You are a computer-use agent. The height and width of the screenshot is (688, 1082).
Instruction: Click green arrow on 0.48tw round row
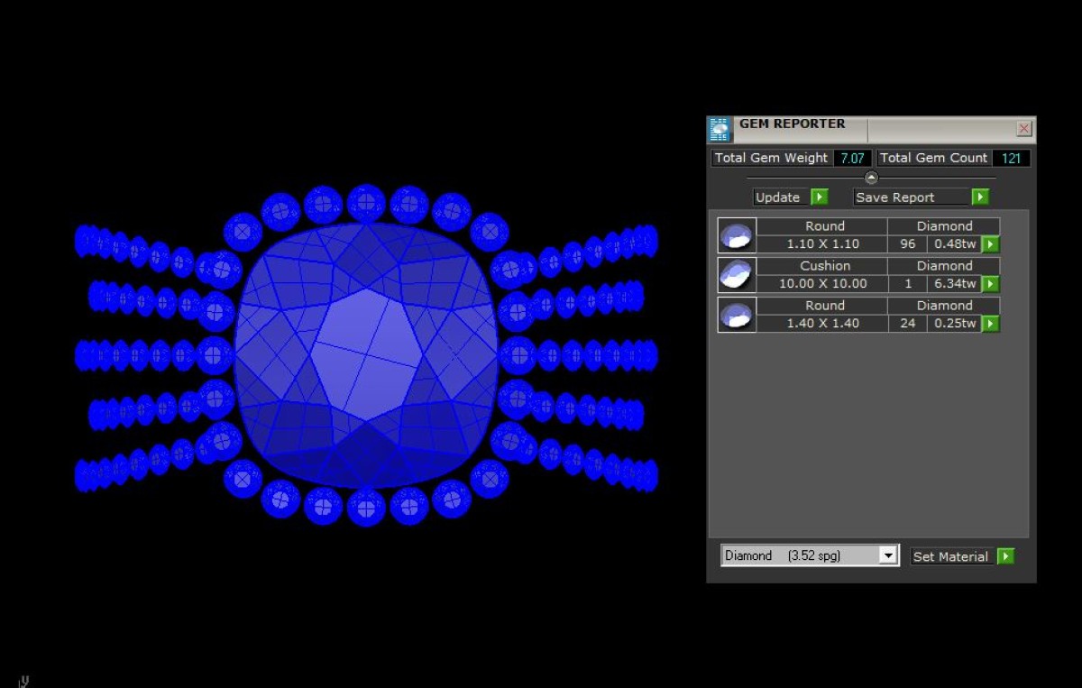(990, 244)
